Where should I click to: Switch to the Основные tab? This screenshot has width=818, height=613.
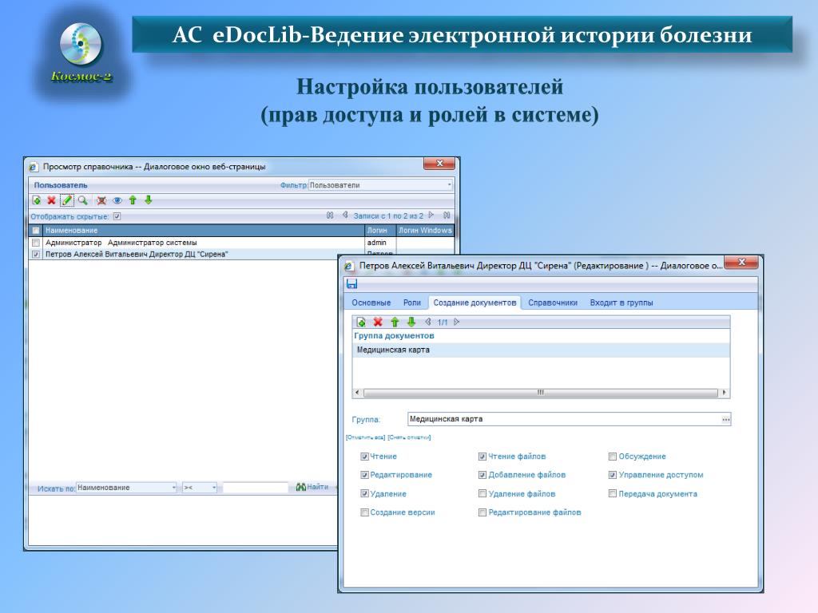pos(371,303)
